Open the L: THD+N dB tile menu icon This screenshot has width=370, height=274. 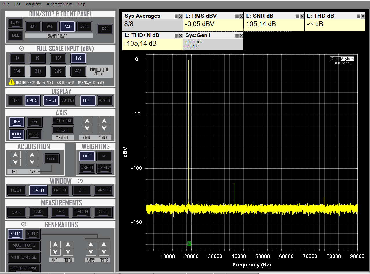(176, 36)
